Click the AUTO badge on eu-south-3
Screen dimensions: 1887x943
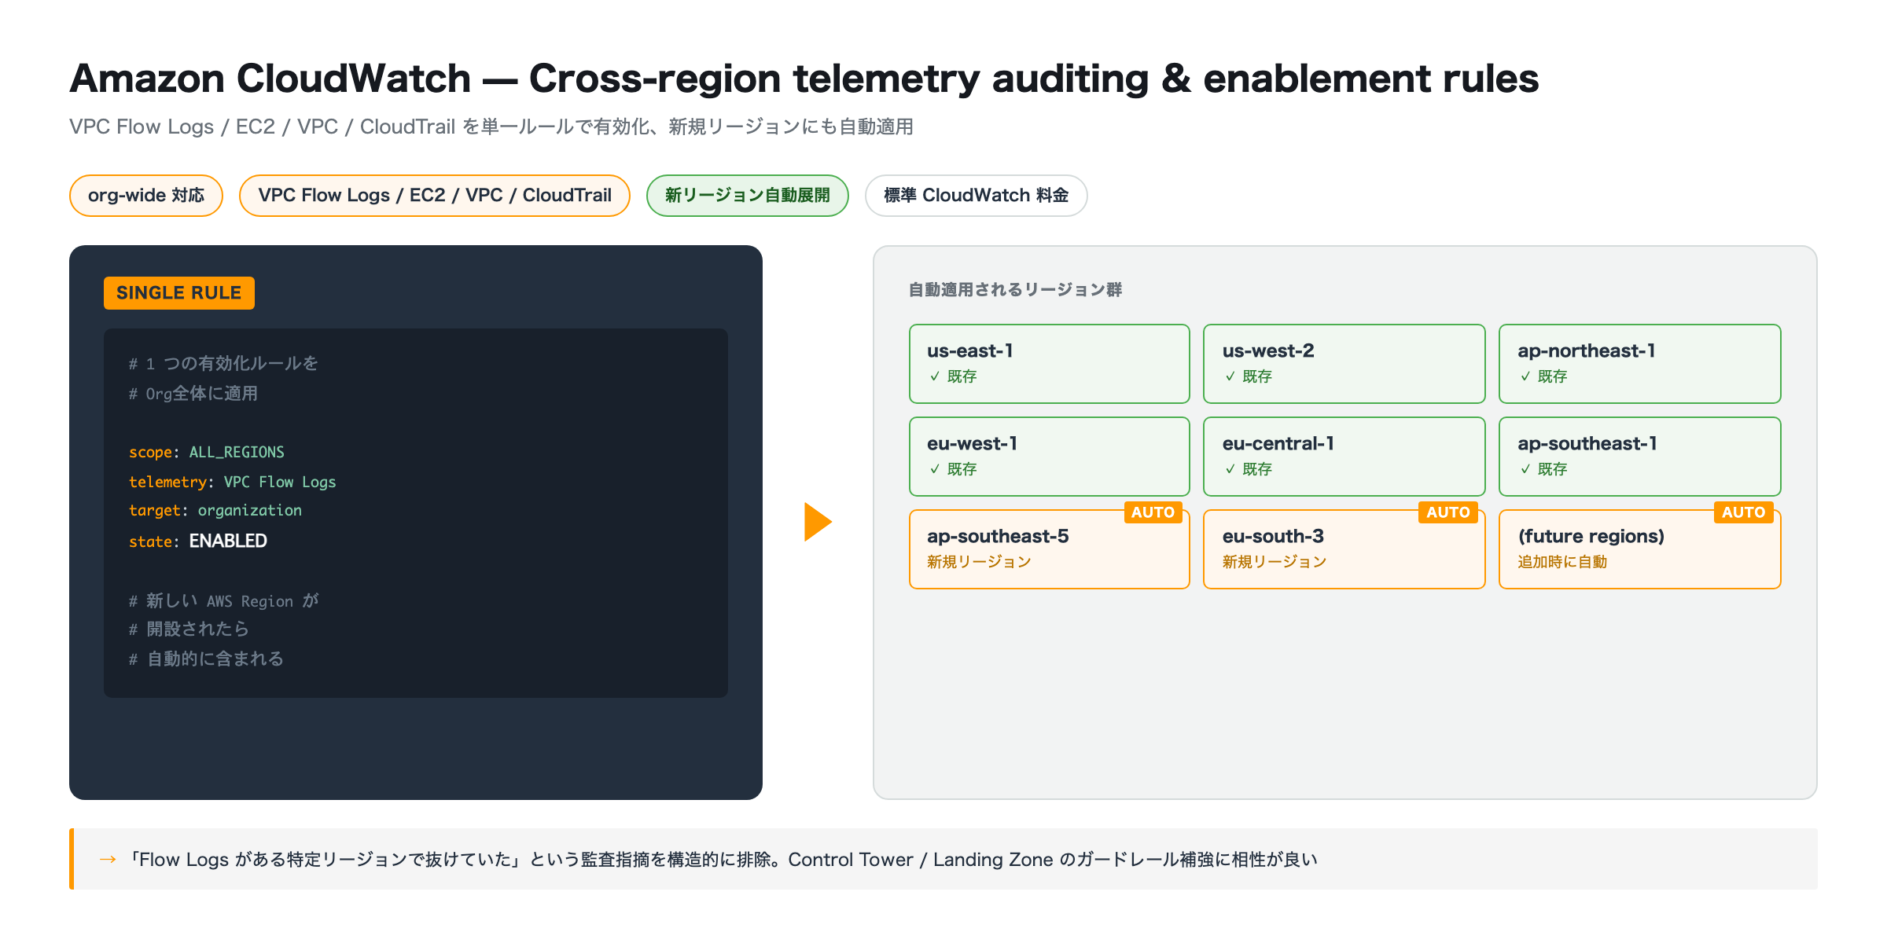click(1448, 512)
